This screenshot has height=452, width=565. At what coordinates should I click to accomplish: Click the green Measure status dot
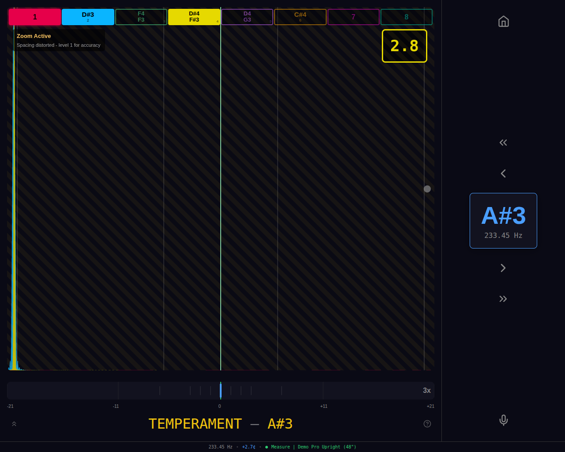point(267,447)
